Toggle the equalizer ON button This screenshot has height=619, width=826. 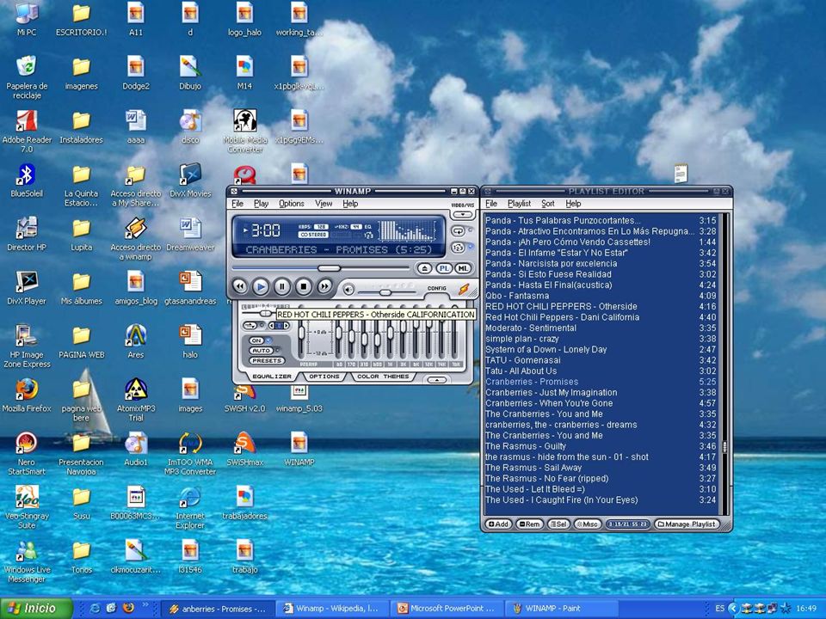point(258,340)
